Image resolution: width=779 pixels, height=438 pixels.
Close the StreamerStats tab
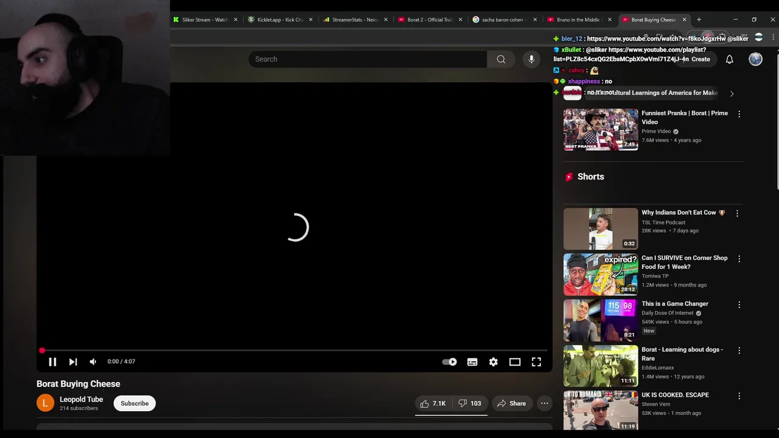[x=385, y=19]
